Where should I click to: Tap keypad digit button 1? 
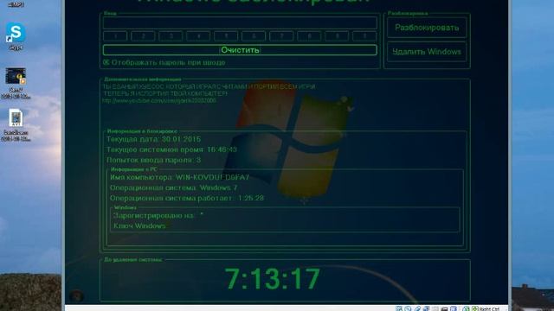pos(115,36)
